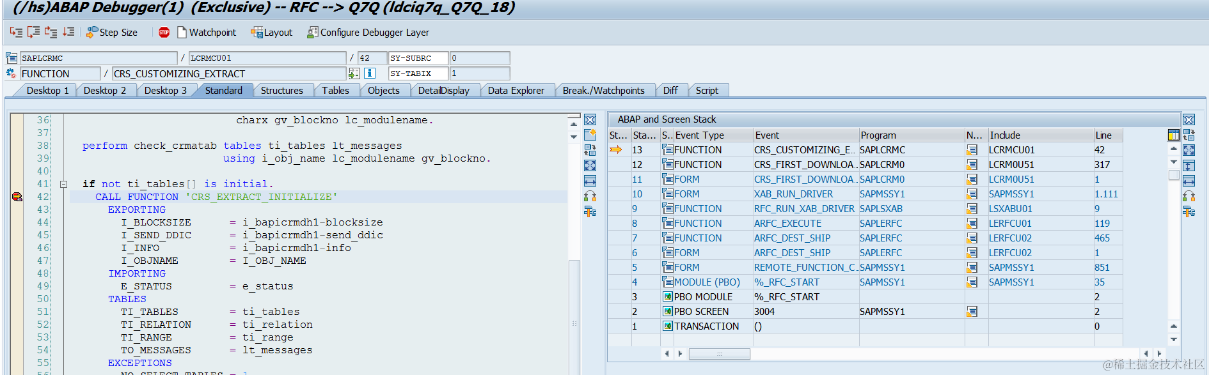Close the ABAP and Screen Stack tool
Screen dimensions: 1209x375
(1189, 119)
